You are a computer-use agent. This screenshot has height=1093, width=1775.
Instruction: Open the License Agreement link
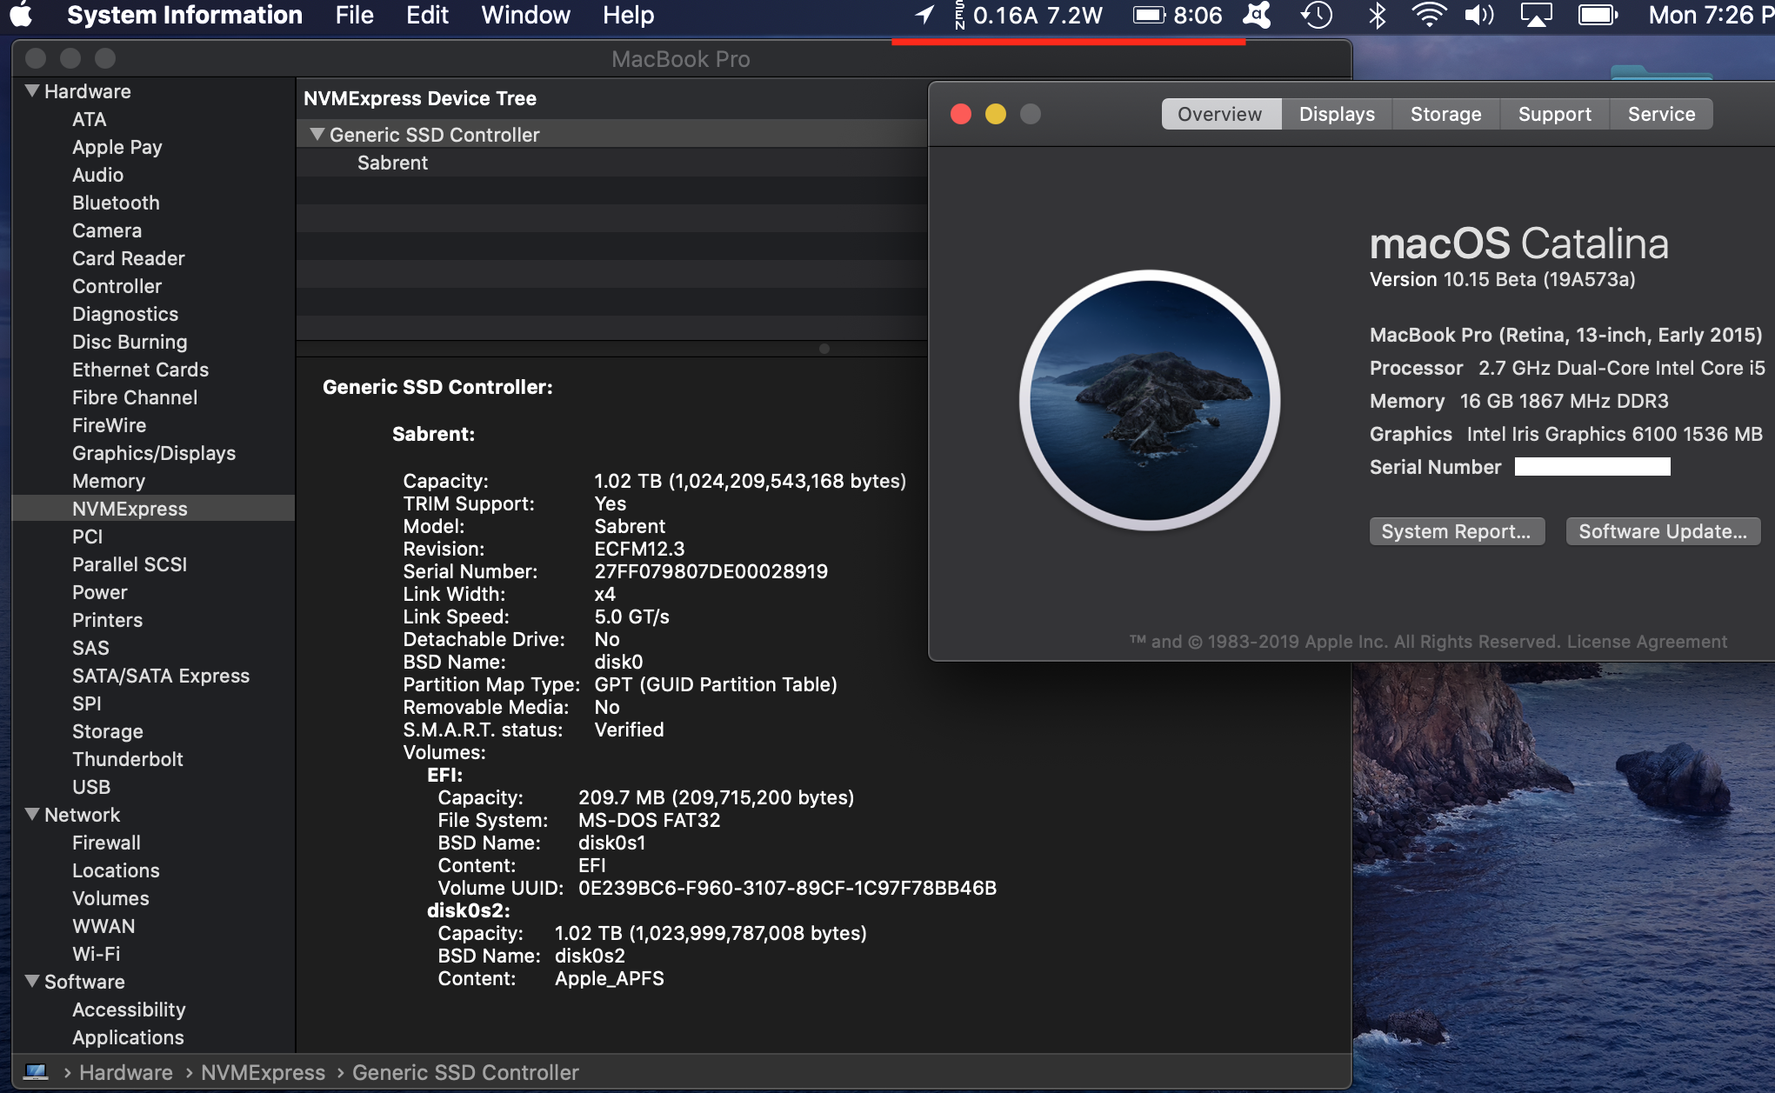(1646, 642)
